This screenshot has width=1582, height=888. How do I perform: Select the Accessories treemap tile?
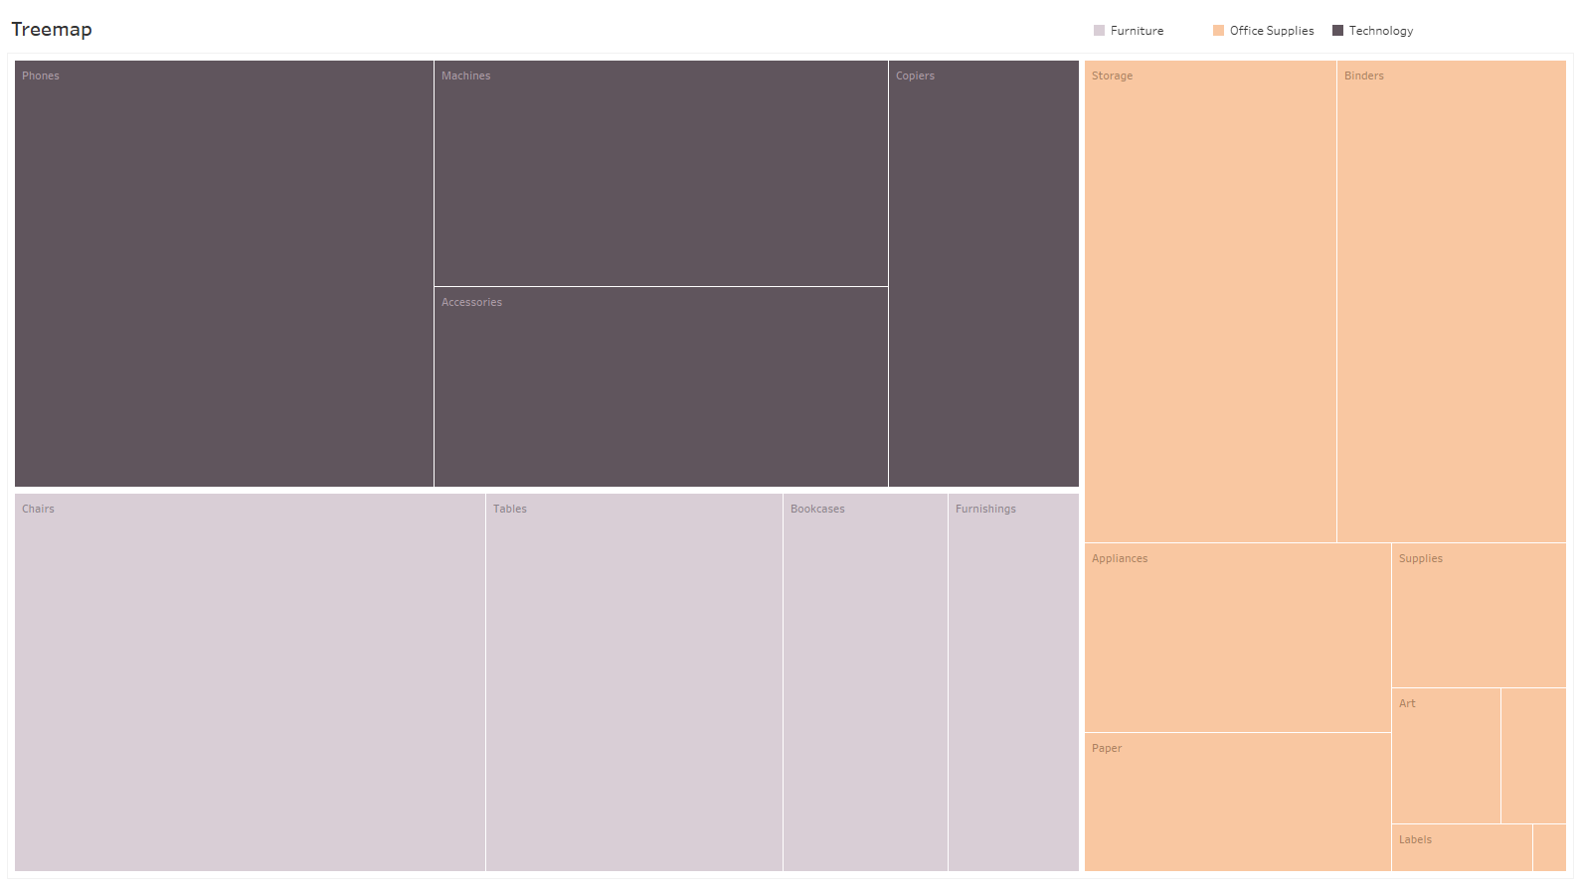pyautogui.click(x=661, y=386)
